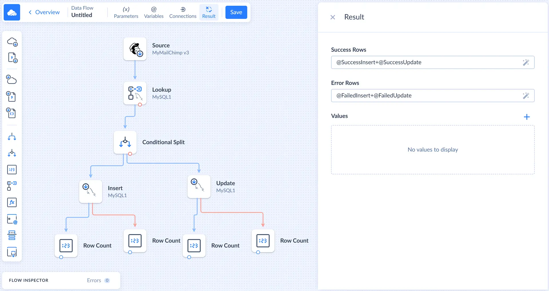
Task: Pick the Buffer component sidebar tool
Action: 12,236
